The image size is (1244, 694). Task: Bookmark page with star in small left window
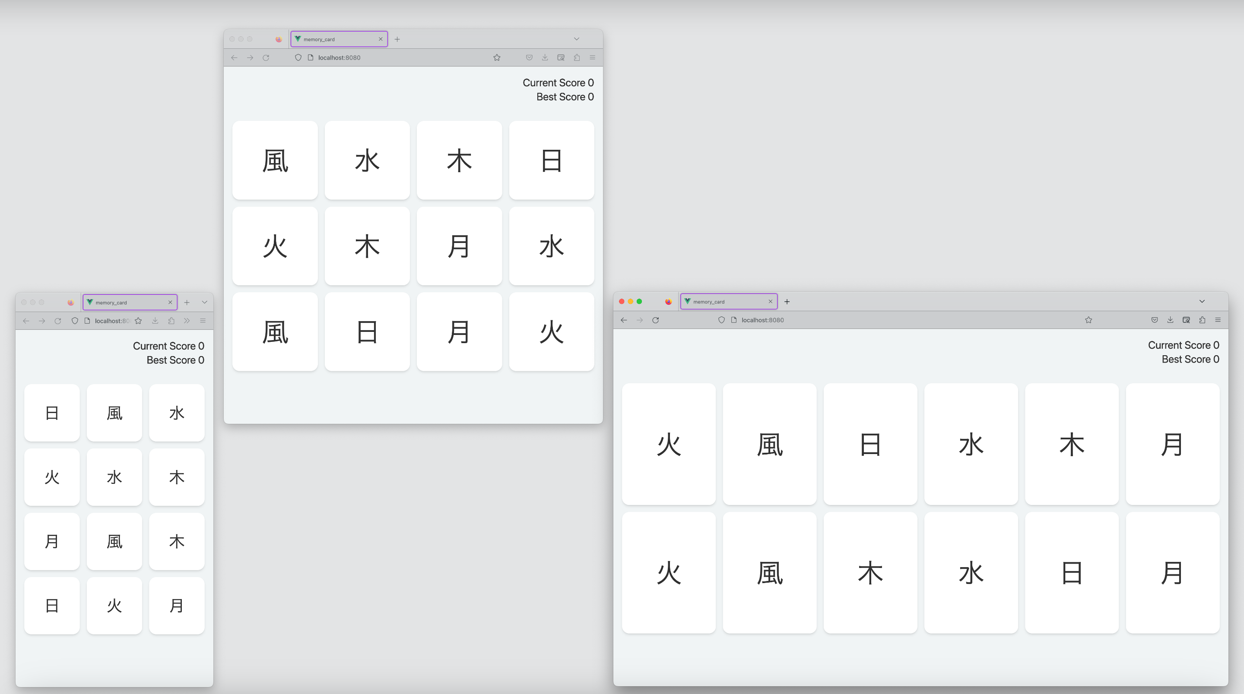(139, 320)
